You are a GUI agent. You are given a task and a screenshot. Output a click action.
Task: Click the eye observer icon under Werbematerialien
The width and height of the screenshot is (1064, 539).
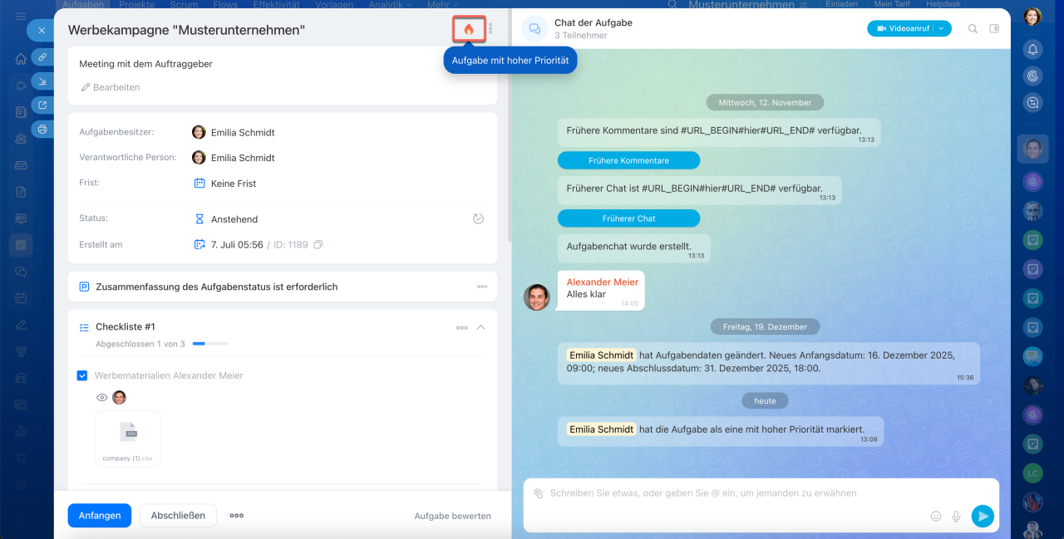[102, 398]
